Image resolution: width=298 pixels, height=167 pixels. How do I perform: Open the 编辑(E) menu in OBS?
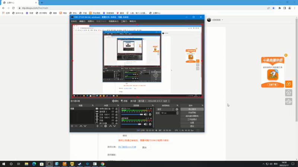[x=82, y=22]
